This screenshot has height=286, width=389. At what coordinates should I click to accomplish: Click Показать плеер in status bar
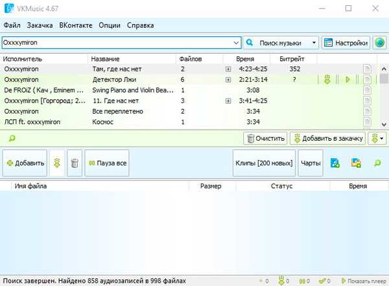coord(364,281)
